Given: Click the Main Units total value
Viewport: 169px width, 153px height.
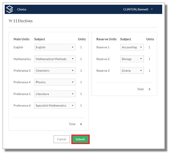Looking at the screenshot, I should tap(81, 124).
